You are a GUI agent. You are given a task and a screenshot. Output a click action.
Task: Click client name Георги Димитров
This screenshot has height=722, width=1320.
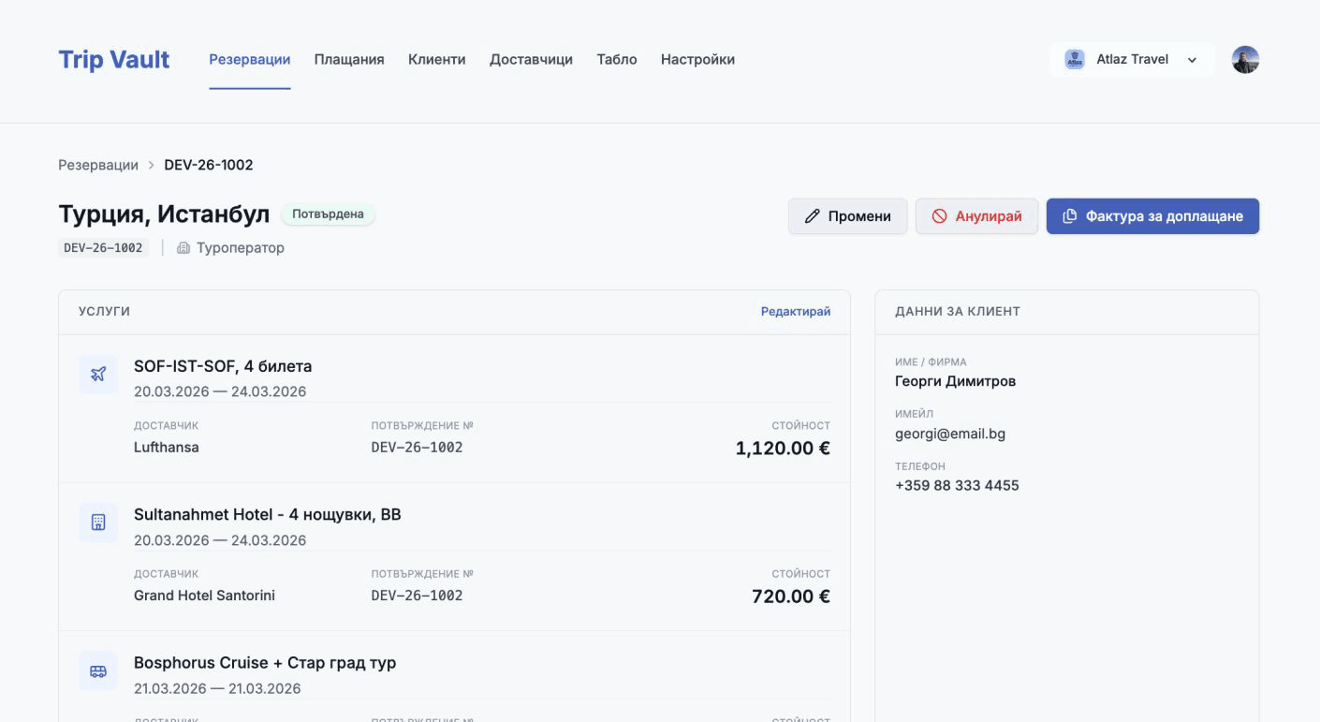pyautogui.click(x=955, y=381)
